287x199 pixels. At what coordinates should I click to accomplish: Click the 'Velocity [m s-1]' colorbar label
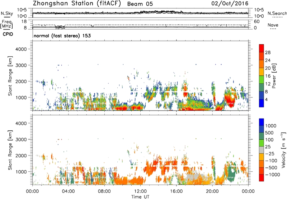click(x=283, y=150)
